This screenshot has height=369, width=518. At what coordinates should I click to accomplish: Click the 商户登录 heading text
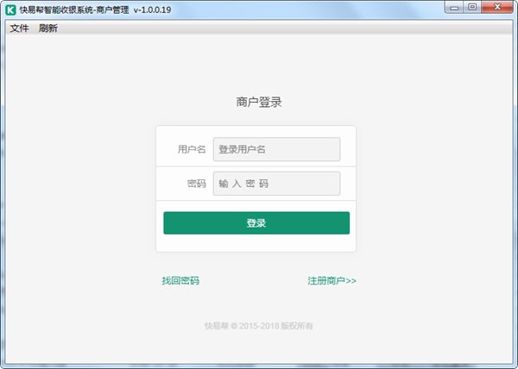[x=259, y=103]
